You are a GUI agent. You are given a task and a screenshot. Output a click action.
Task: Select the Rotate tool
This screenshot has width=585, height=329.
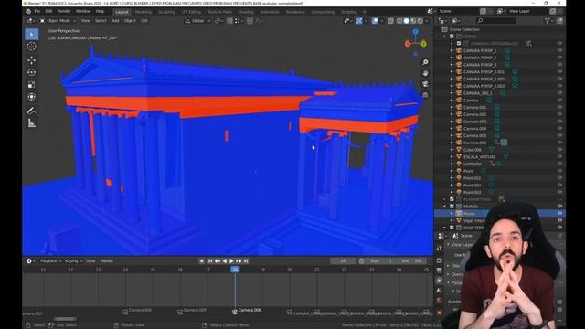(32, 72)
